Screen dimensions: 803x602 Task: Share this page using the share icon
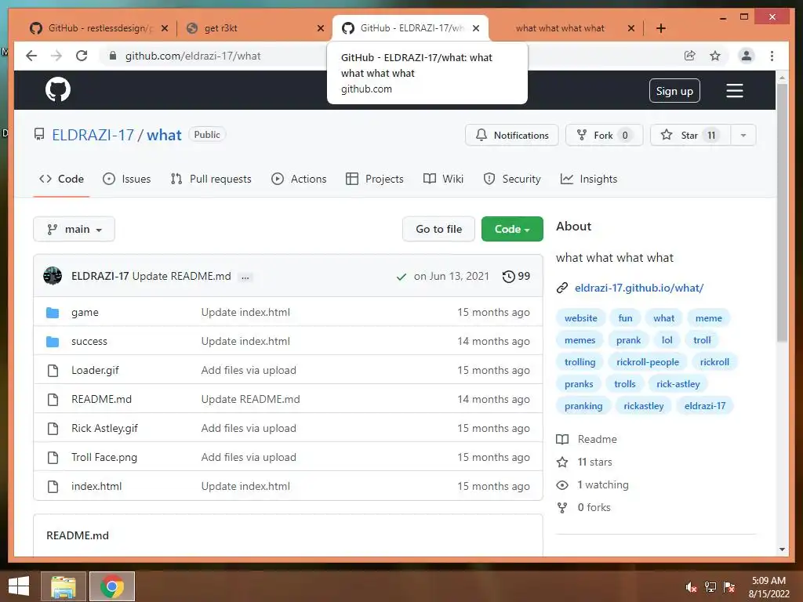(x=690, y=56)
